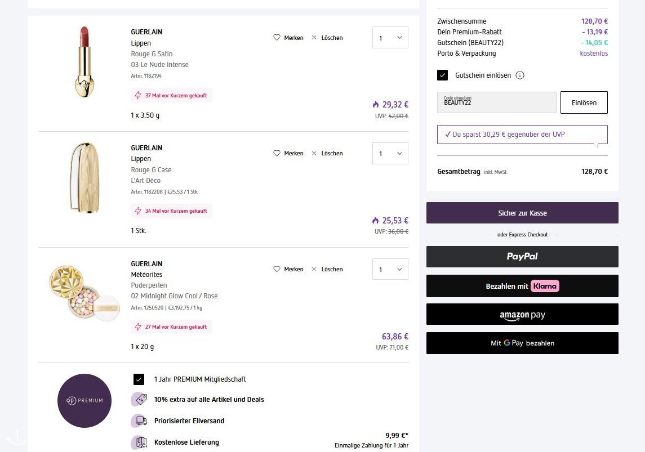Select the Amazon Pay checkout button

522,315
